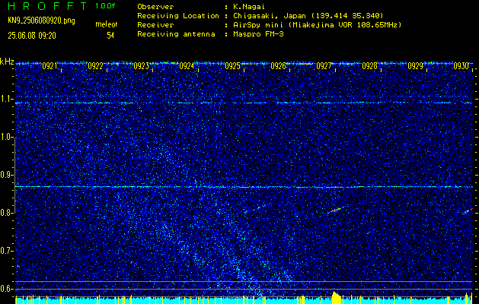Click the date stamp 25.06.08 09:20
The image size is (479, 304).
(32, 36)
